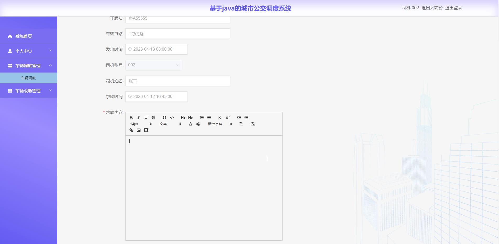
Task: Click the grid icon beside 车辆调度管理
Action: [10, 66]
